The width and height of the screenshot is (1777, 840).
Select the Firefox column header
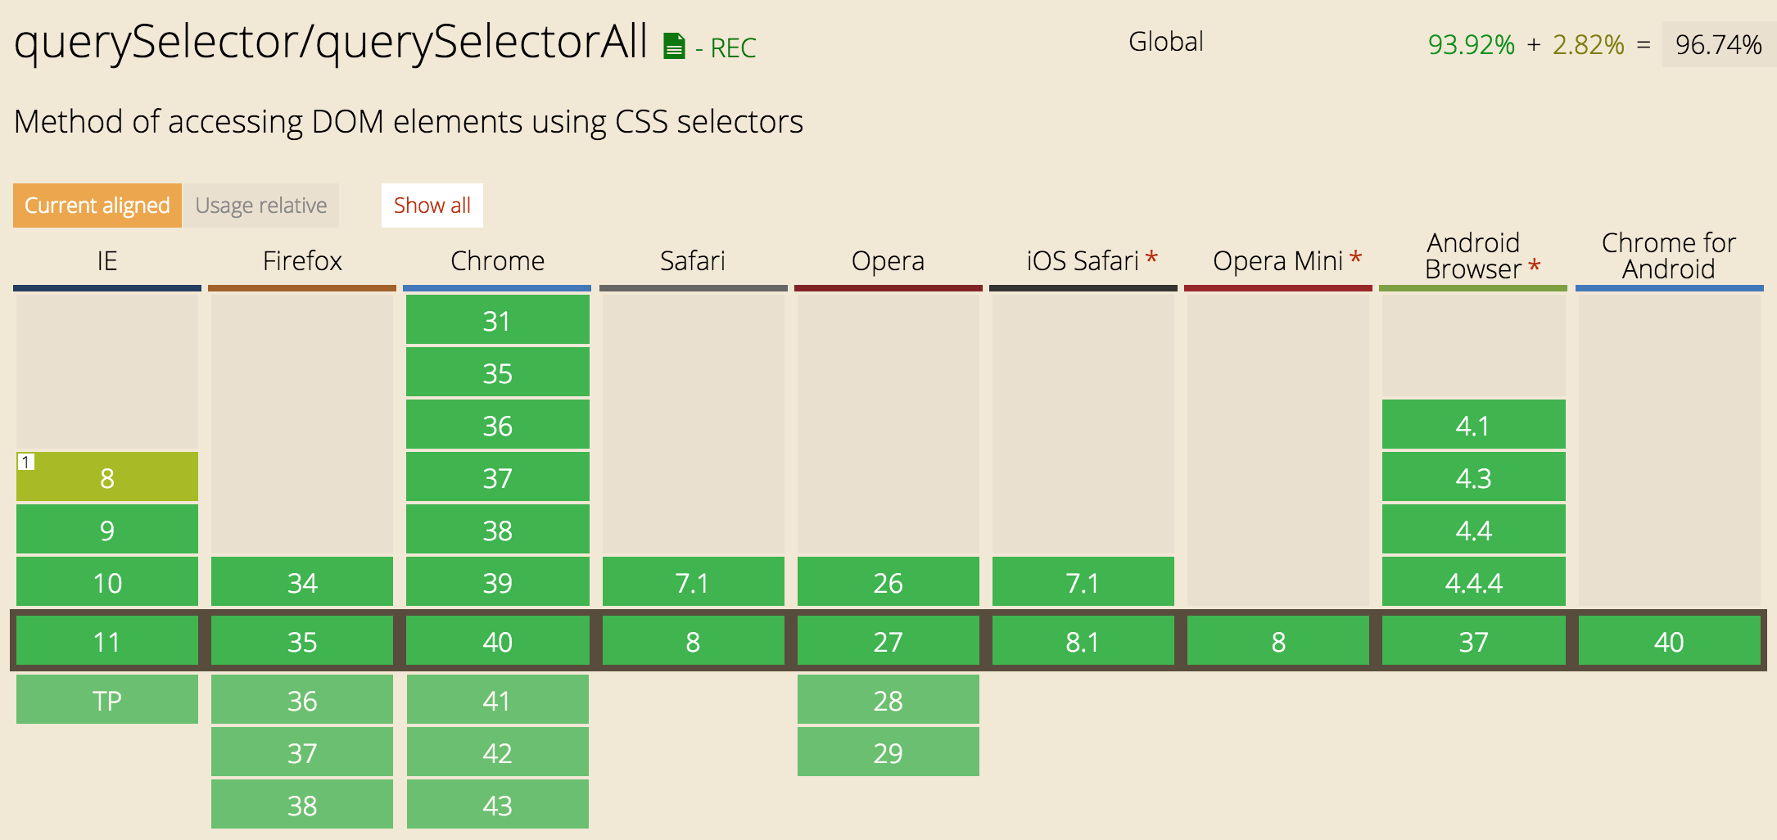point(302,261)
